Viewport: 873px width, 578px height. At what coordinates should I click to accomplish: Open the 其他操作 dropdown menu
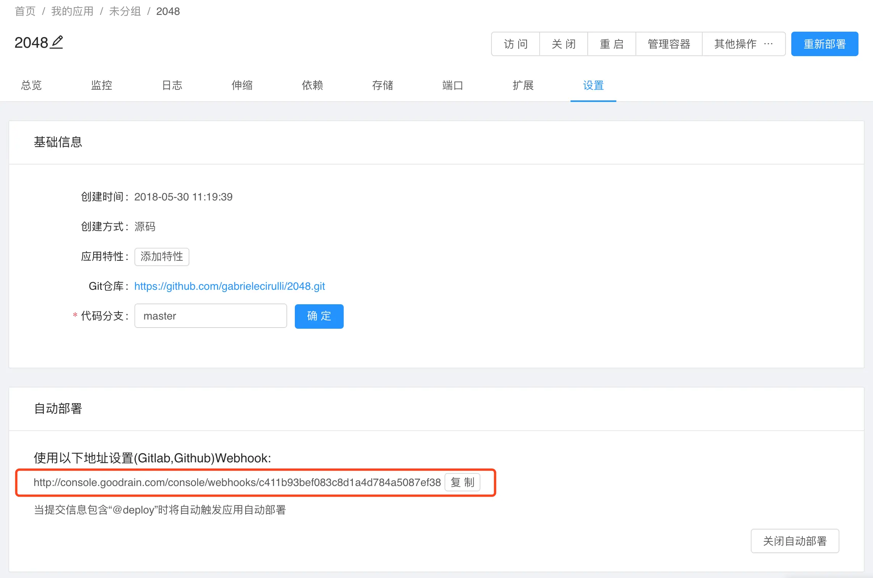tap(743, 44)
